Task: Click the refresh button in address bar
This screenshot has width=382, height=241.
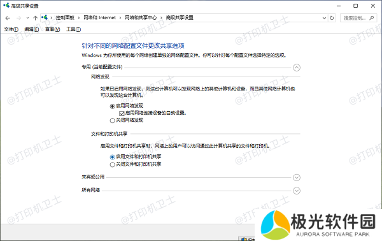Action: [x=332, y=18]
